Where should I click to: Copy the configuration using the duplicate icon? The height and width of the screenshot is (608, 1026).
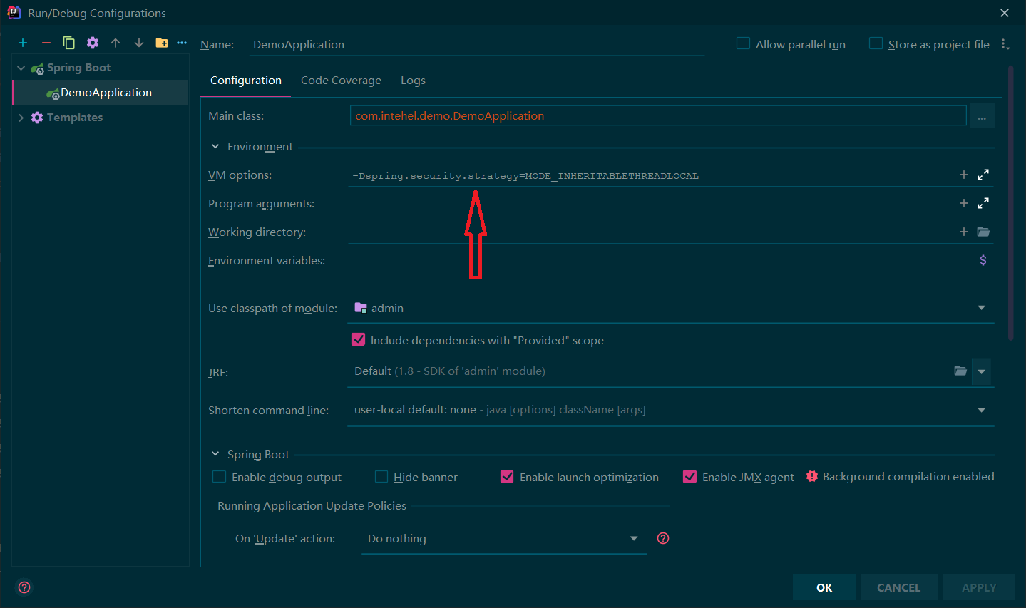[69, 43]
